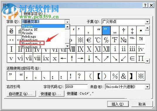Screen dimensions: 157x111
Task: Choose the right arrow → symbol
Action: (x=80, y=58)
